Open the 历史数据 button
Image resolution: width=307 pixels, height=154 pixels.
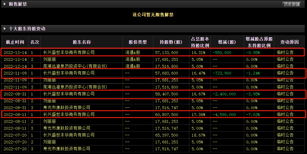(292, 4)
